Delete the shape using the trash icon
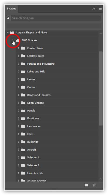Viewport: 108px width, 195px height. tap(94, 185)
